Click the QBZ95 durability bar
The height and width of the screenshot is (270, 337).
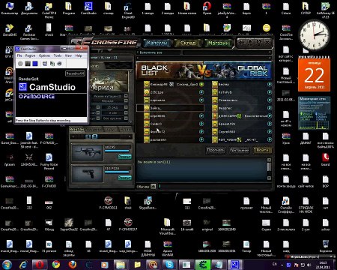pyautogui.click(x=118, y=151)
